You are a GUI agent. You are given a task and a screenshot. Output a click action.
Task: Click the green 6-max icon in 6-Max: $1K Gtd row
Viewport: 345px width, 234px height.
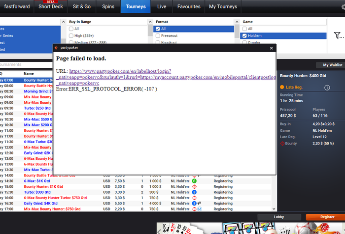point(194,181)
